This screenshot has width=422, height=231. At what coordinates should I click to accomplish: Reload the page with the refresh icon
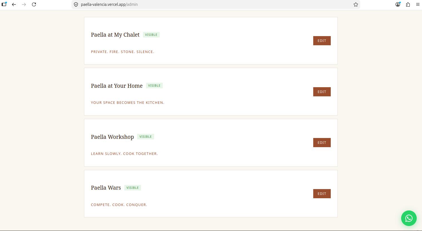[x=34, y=4]
